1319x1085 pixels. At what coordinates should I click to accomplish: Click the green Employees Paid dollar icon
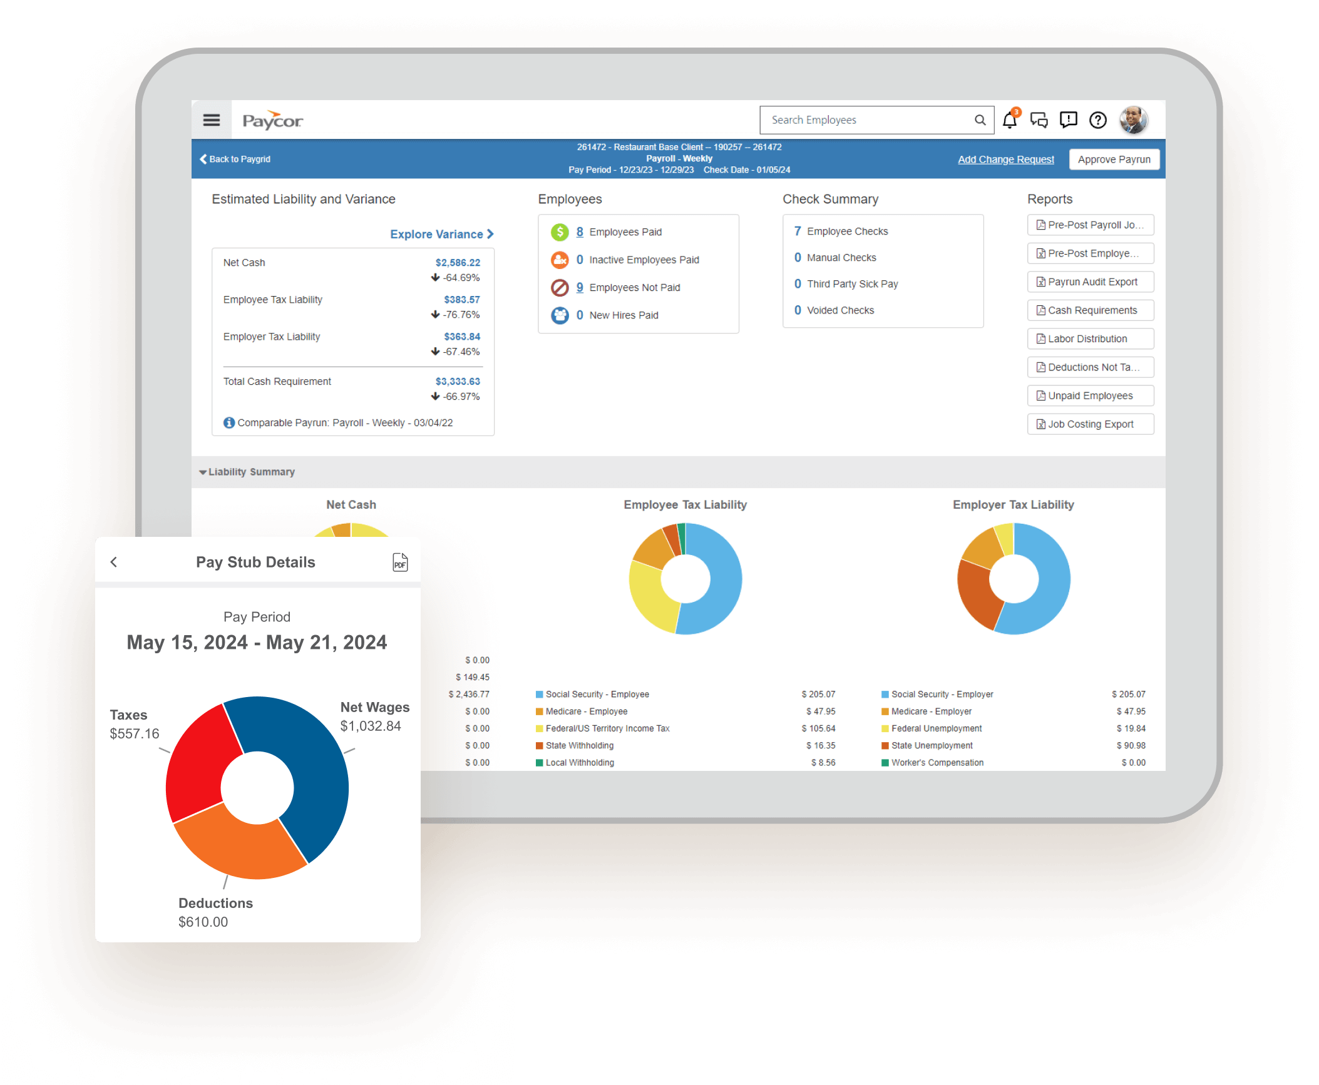pos(560,232)
